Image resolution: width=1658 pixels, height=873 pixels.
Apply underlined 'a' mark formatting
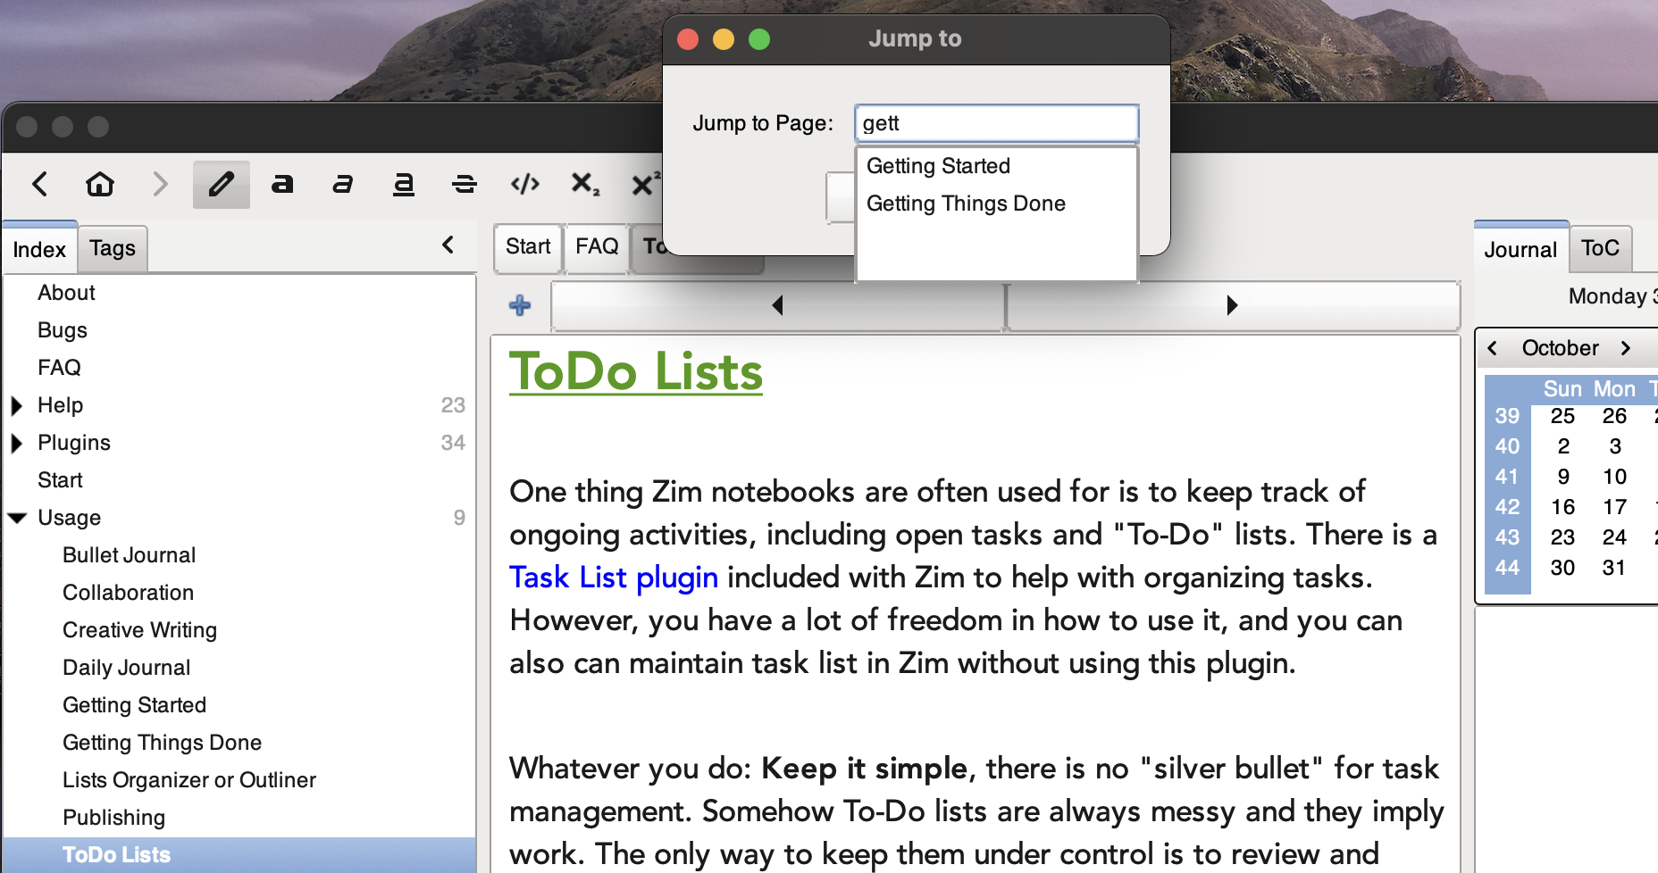(404, 184)
